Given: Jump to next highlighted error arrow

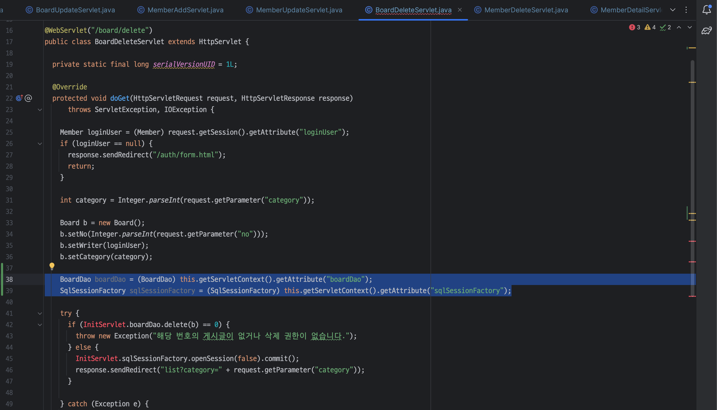Looking at the screenshot, I should (x=690, y=27).
